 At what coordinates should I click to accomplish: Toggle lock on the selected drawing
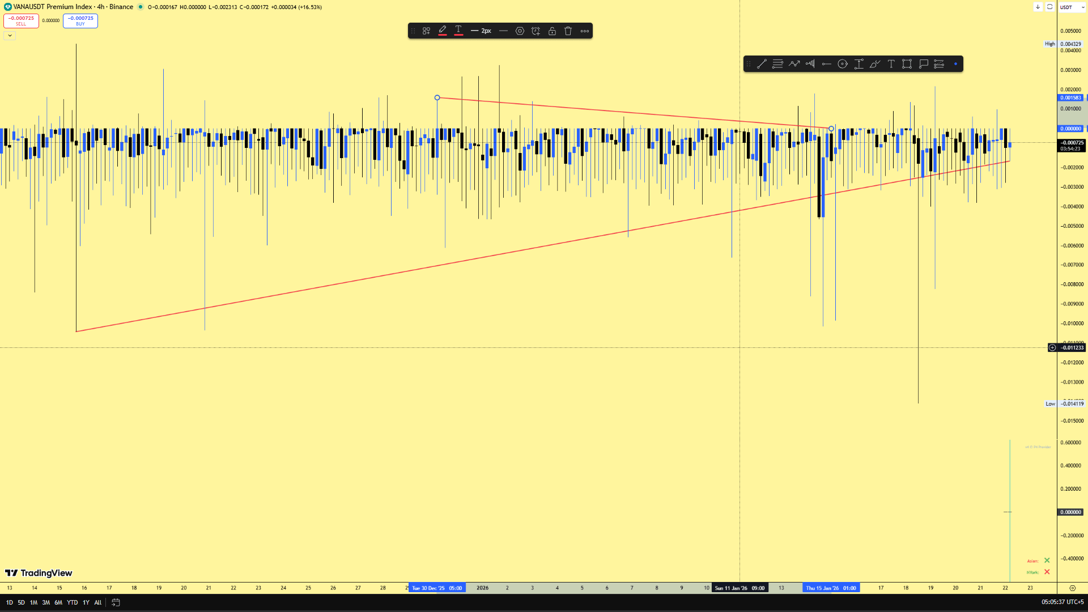click(x=552, y=31)
